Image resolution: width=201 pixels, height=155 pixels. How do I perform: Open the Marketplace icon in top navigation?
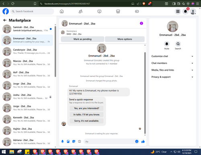coord(118,12)
